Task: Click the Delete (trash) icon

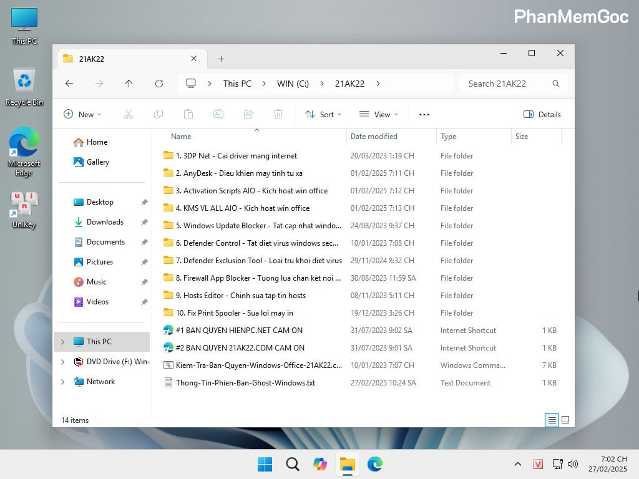Action: coord(278,114)
